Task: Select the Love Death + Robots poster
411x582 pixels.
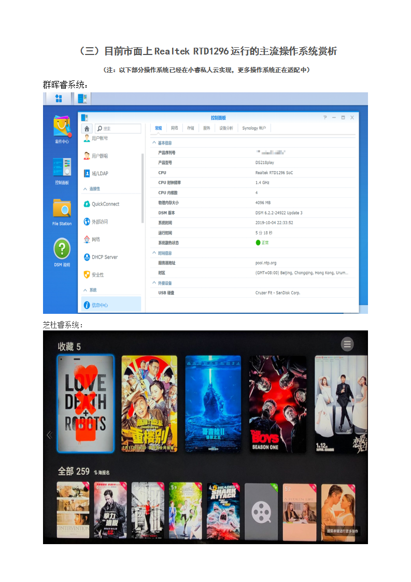Action: coord(86,404)
